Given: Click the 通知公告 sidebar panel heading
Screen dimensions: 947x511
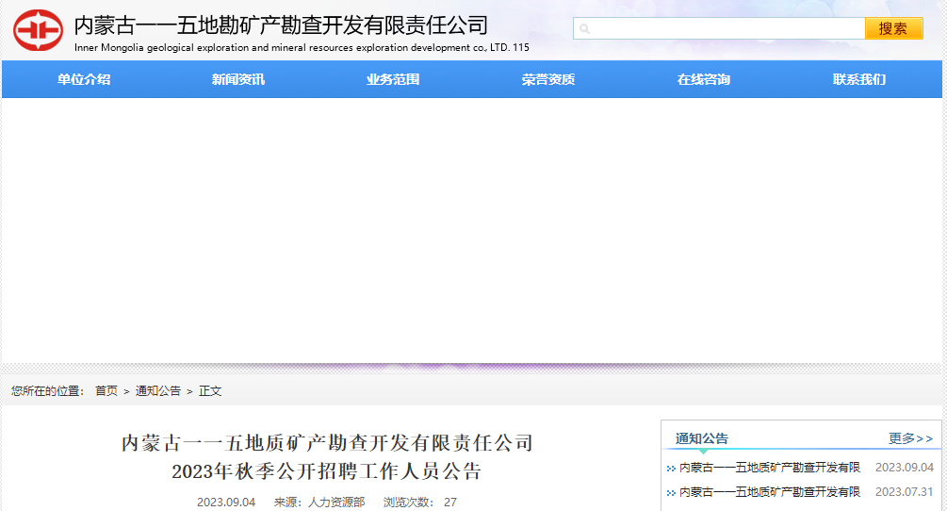Looking at the screenshot, I should coord(702,438).
